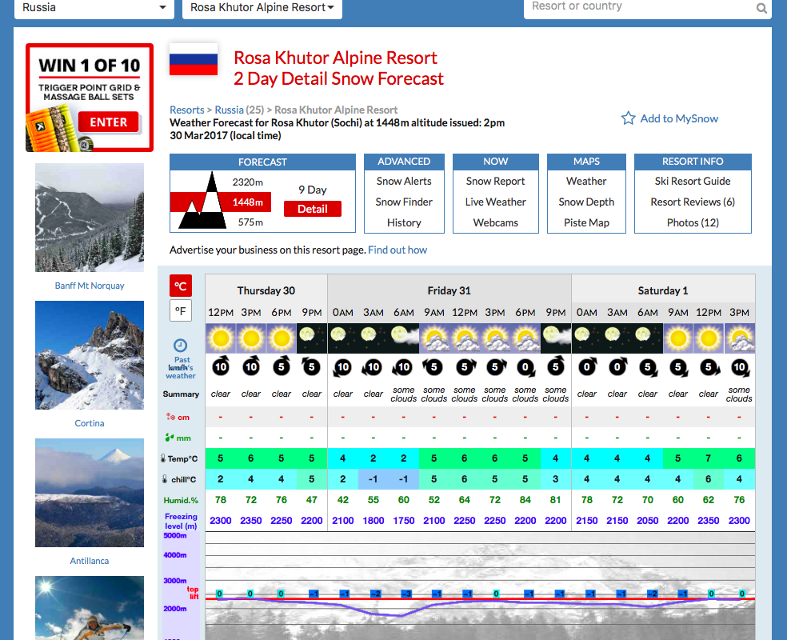Open the Cortina resort thumbnail image

pyautogui.click(x=90, y=355)
